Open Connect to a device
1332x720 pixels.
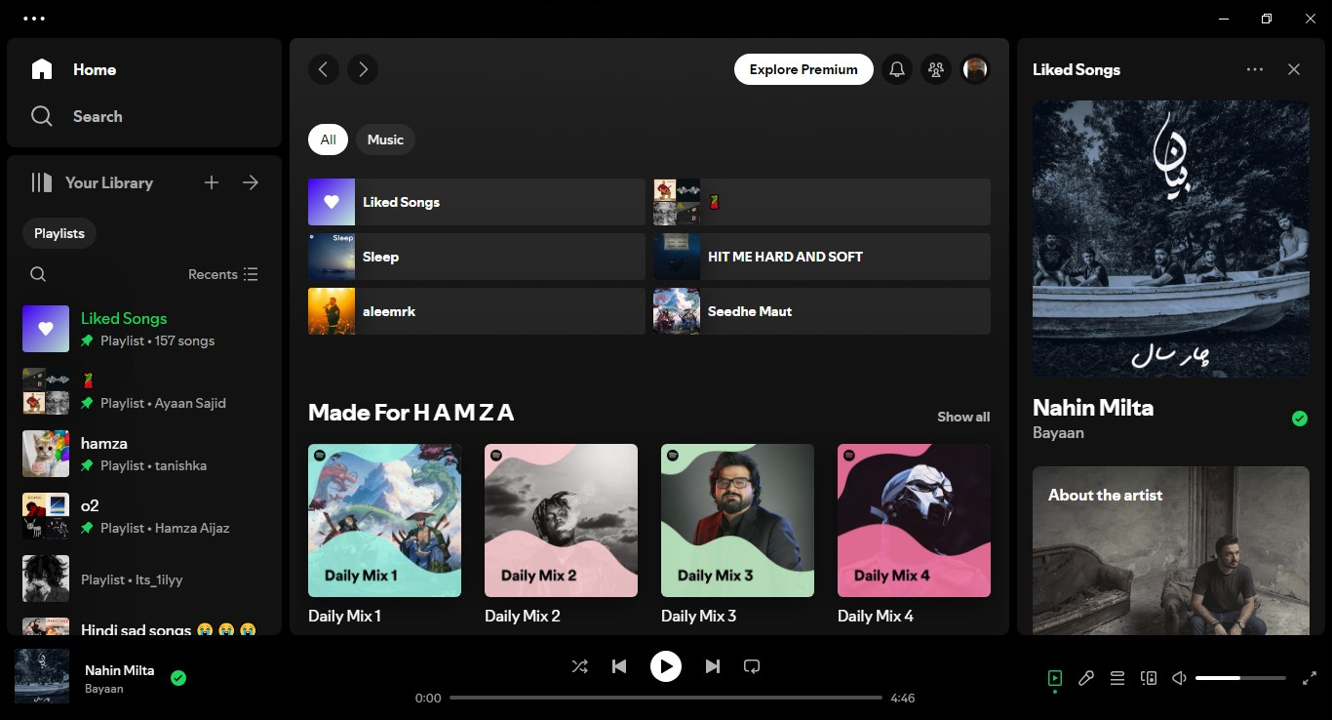pos(1149,678)
